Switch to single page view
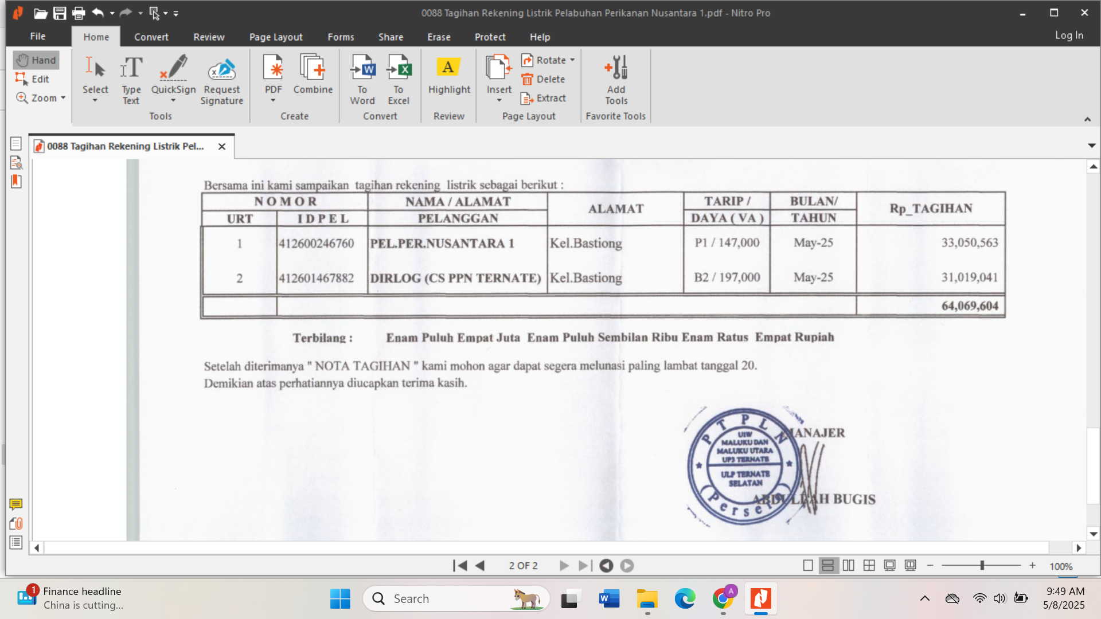Screen dimensions: 1101x619 pyautogui.click(x=808, y=566)
